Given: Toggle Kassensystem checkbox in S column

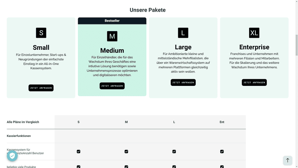Looking at the screenshot, I should [79, 152].
